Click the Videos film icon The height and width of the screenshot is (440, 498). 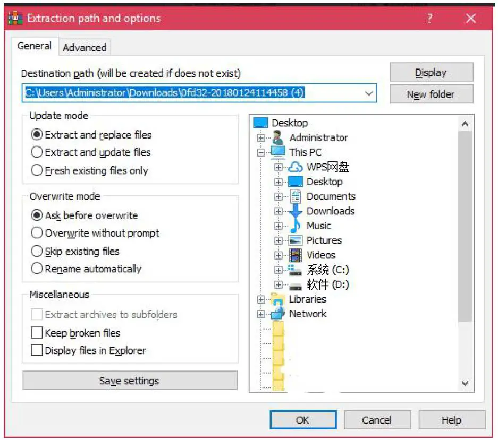point(296,255)
